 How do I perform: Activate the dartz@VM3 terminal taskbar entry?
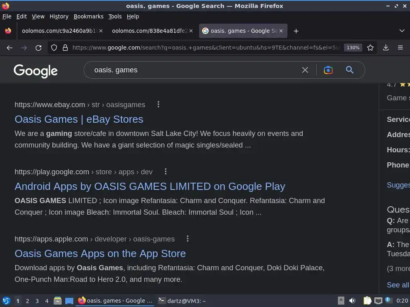pyautogui.click(x=182, y=301)
